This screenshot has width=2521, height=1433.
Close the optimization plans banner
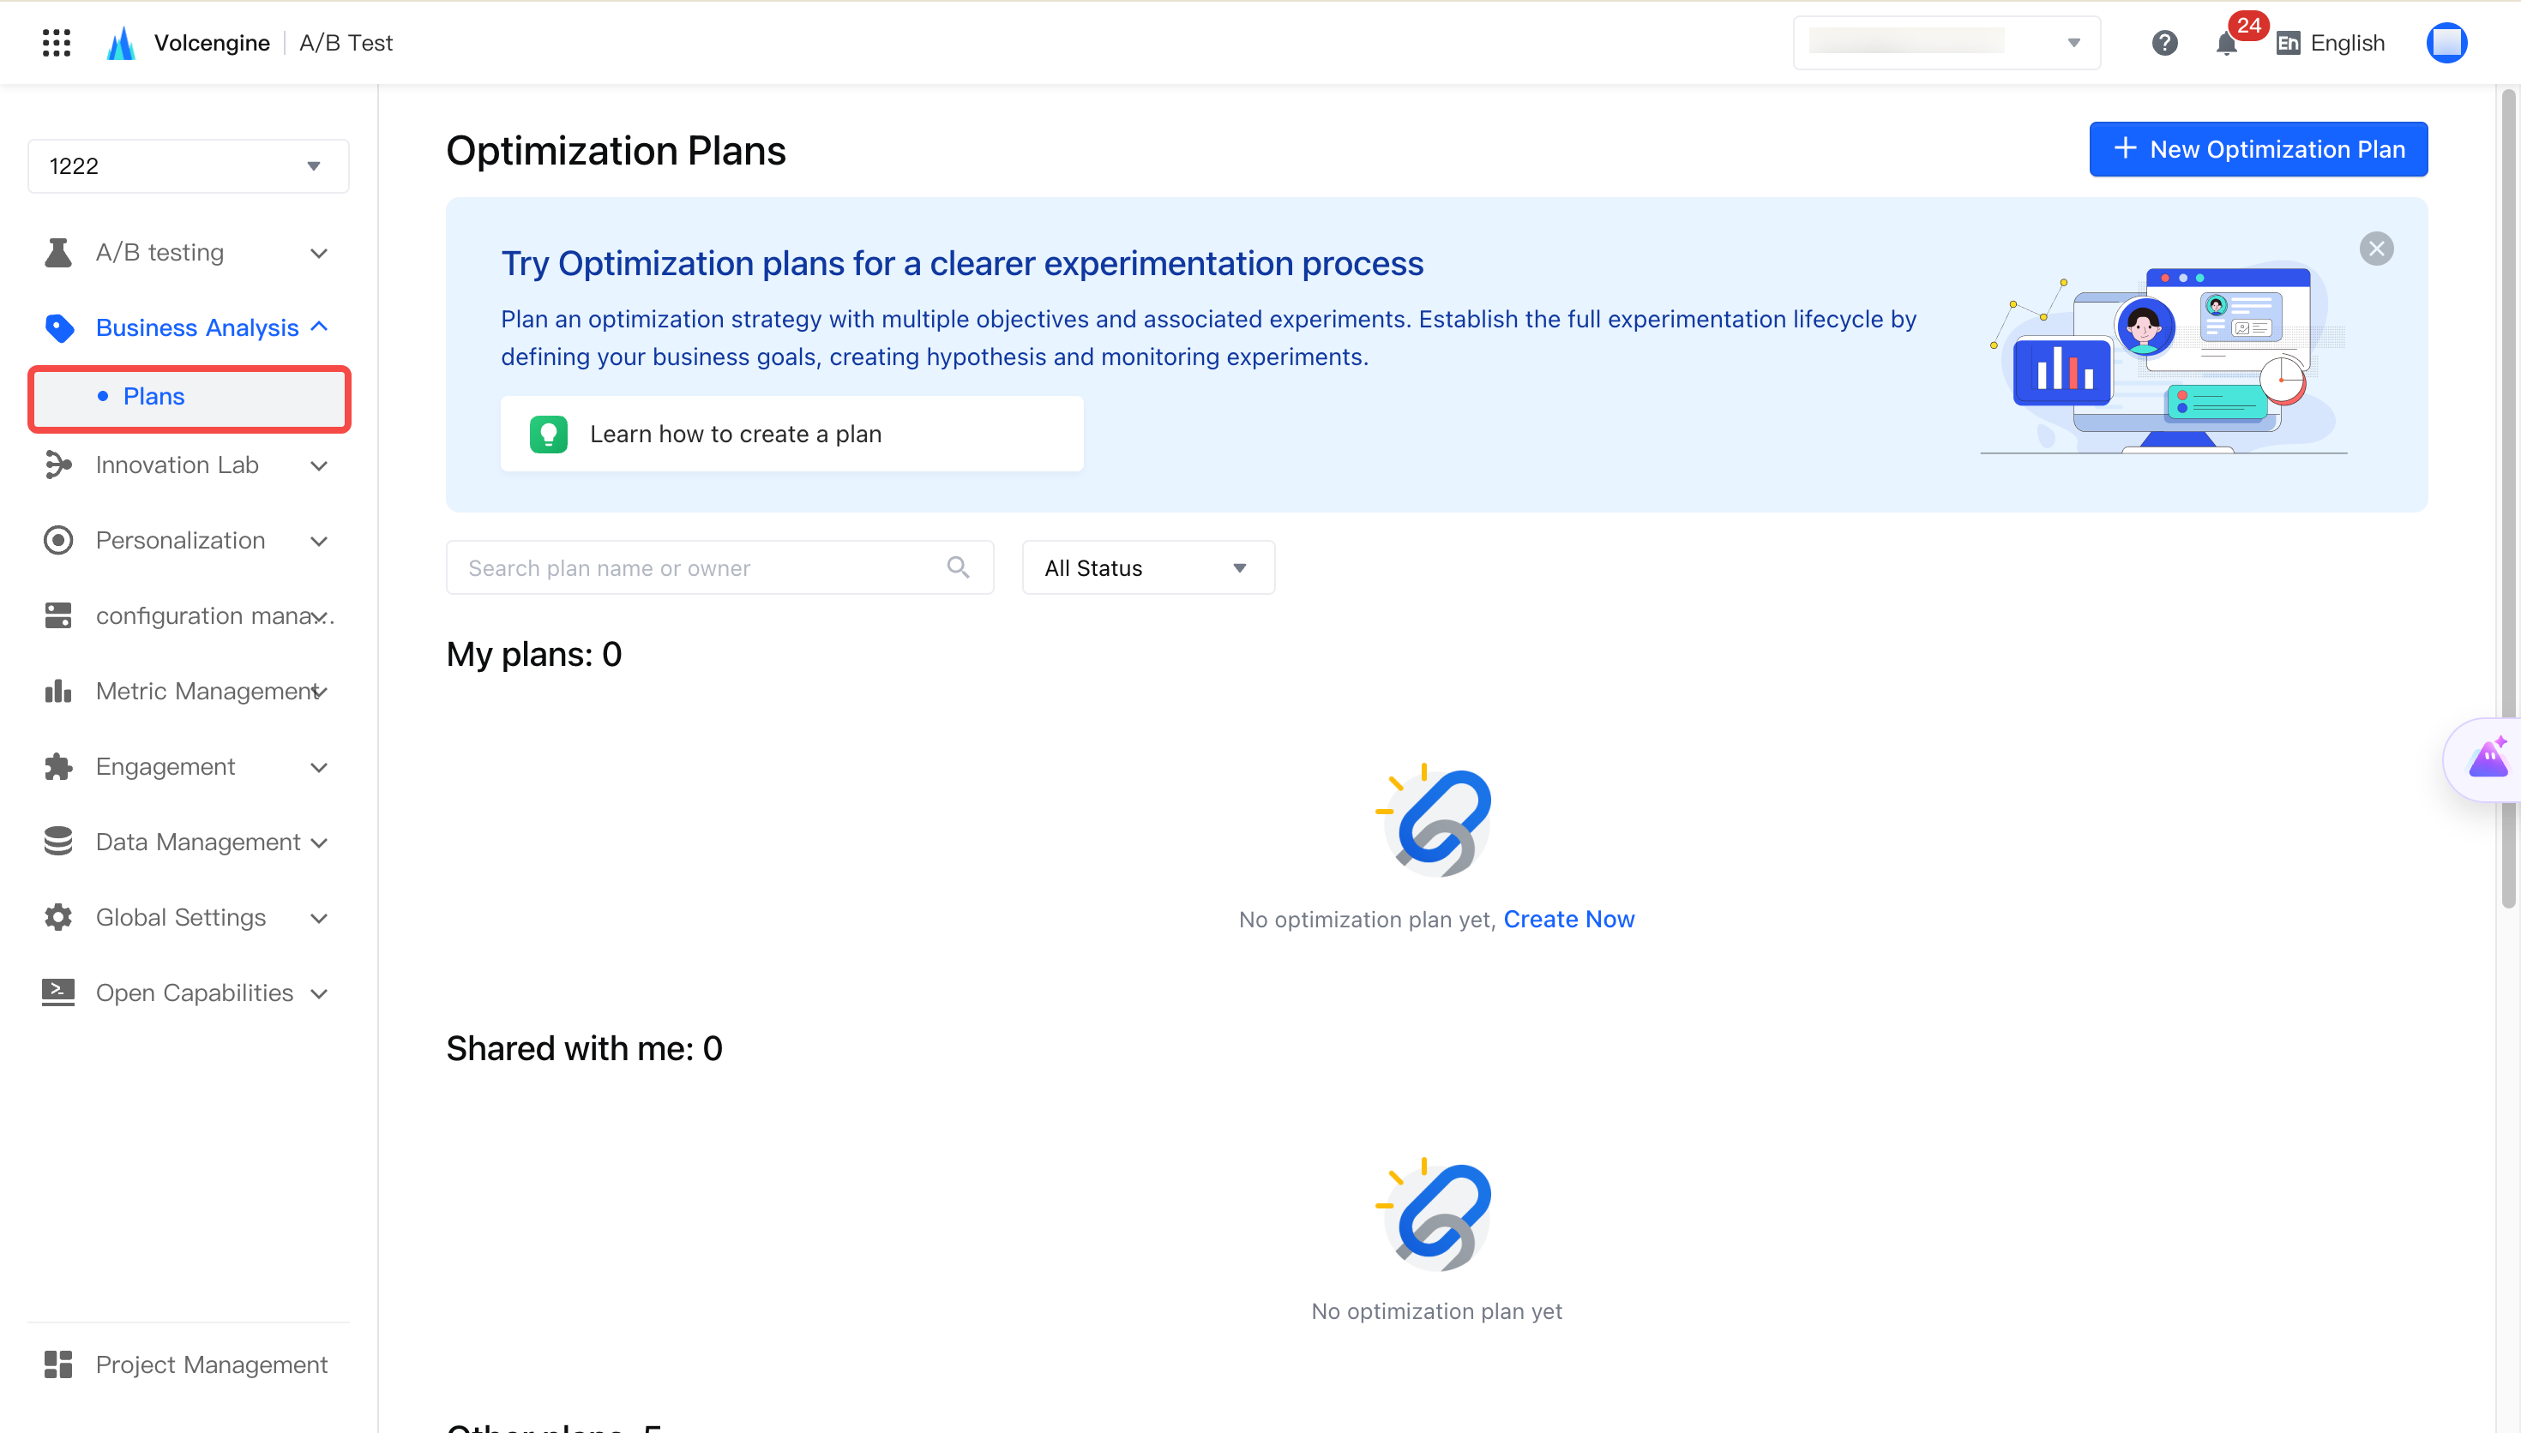tap(2375, 248)
